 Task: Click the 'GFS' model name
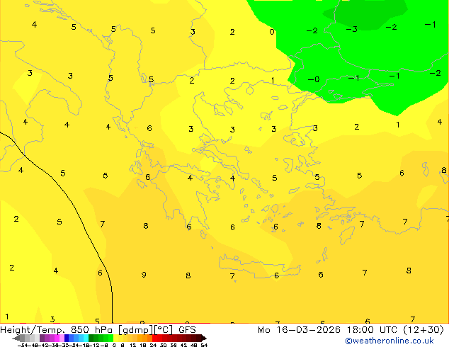187,330
